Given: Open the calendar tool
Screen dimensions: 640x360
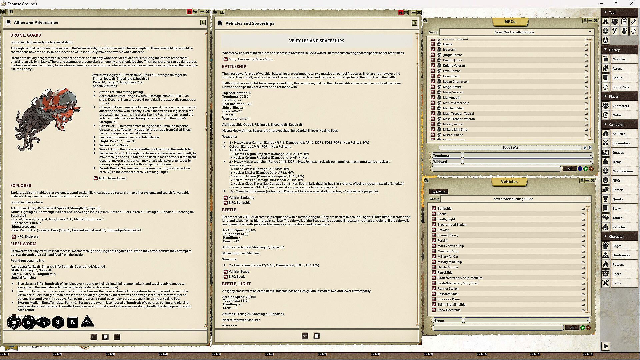Looking at the screenshot, I should tap(624, 22).
